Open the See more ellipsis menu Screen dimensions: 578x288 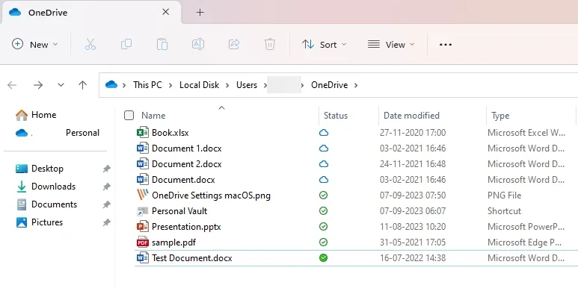pos(446,45)
